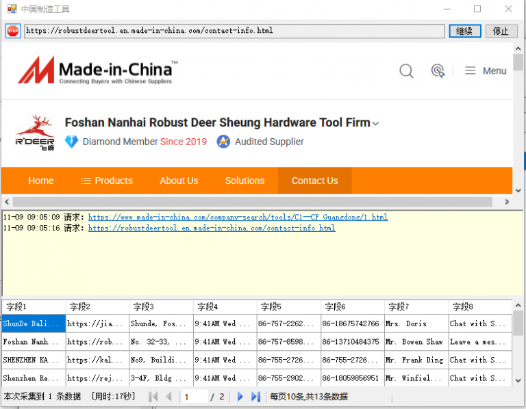Select the '3-4F, Bldg ...' address cell

(x=161, y=378)
